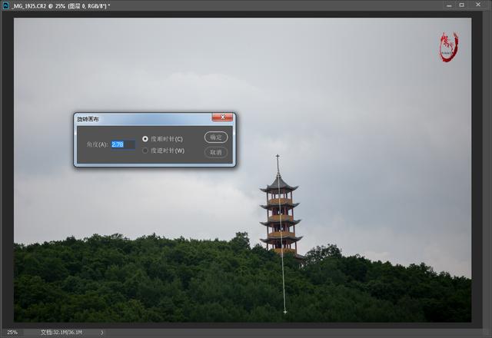492x338 pixels.
Task: Click the pagoda's base at the treeline
Action: tap(283, 250)
